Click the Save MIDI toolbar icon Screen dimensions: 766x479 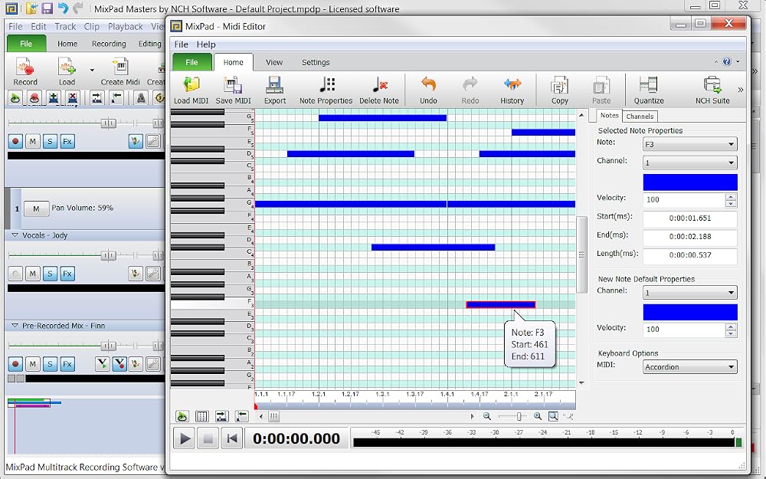pyautogui.click(x=233, y=90)
